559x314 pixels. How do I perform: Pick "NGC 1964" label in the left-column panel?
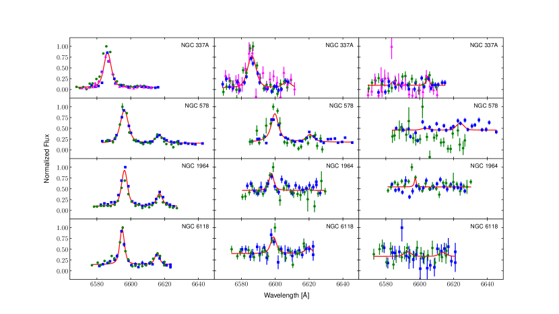(195, 166)
